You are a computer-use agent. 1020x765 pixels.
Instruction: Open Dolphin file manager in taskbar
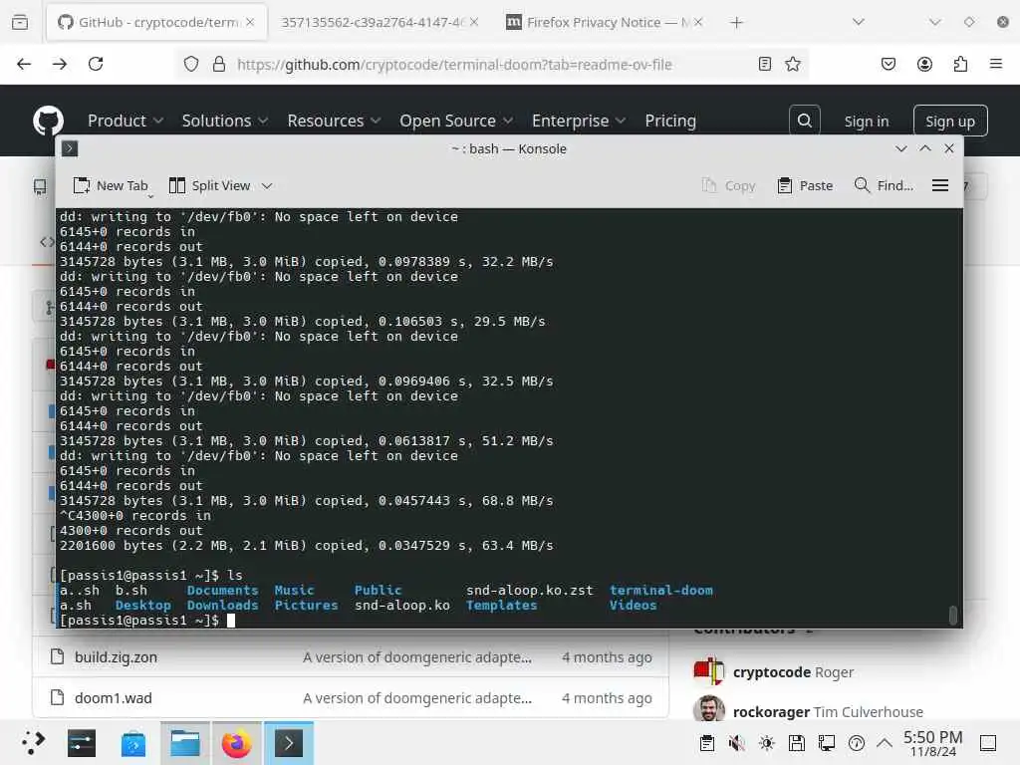(x=184, y=743)
